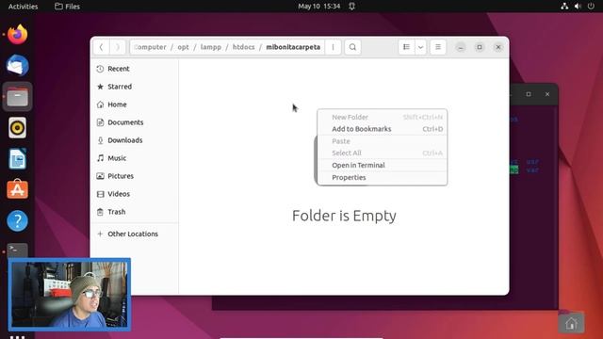Launch Thunderbird mail from the dock

[x=17, y=65]
